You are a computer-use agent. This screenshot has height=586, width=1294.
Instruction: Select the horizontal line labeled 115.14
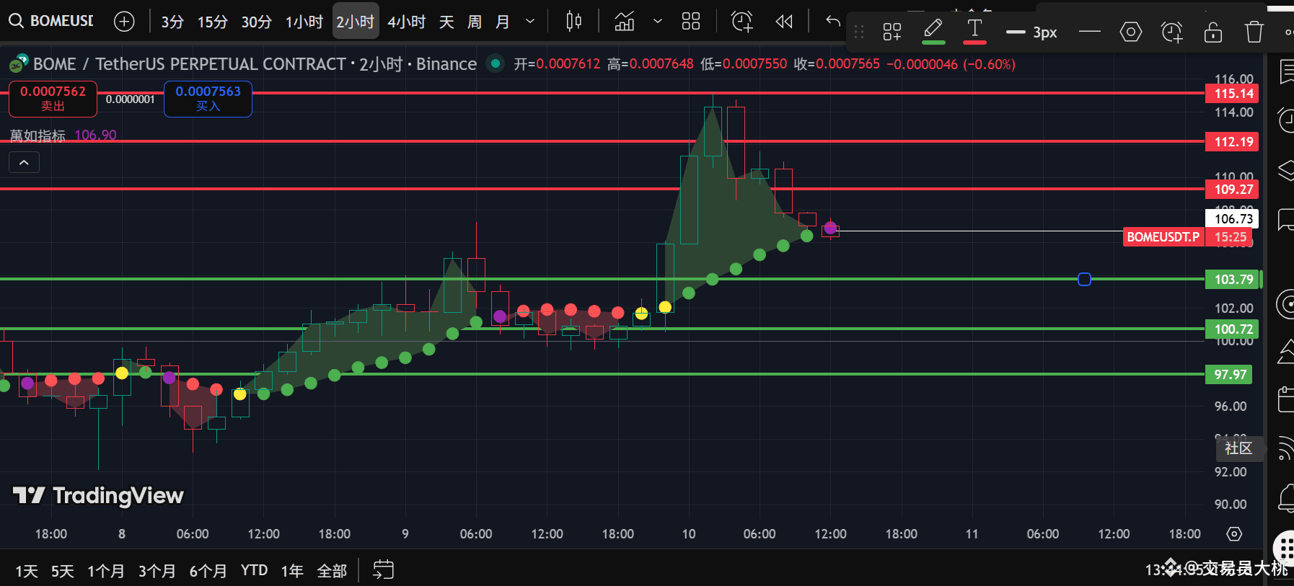[x=602, y=93]
